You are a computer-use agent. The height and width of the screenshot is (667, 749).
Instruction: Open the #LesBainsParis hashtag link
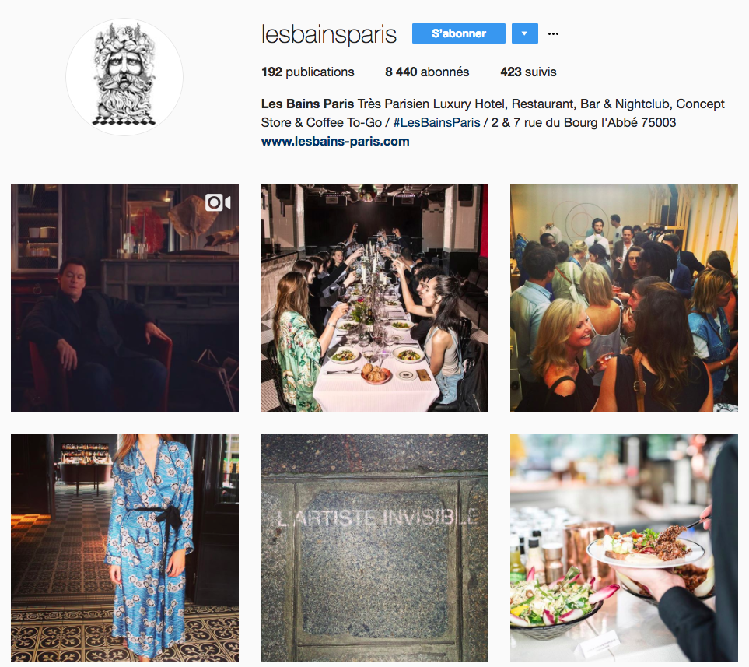point(436,123)
